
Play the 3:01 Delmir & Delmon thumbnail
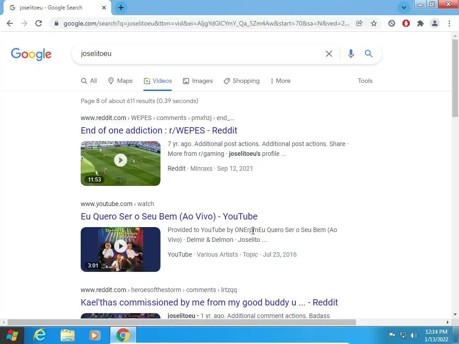(121, 249)
